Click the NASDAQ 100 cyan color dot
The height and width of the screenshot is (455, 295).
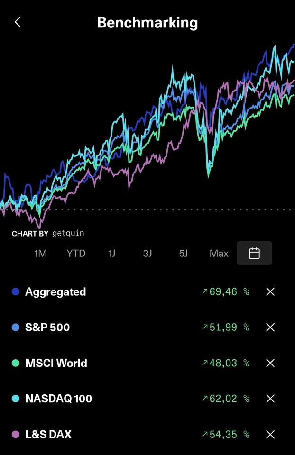coord(16,399)
